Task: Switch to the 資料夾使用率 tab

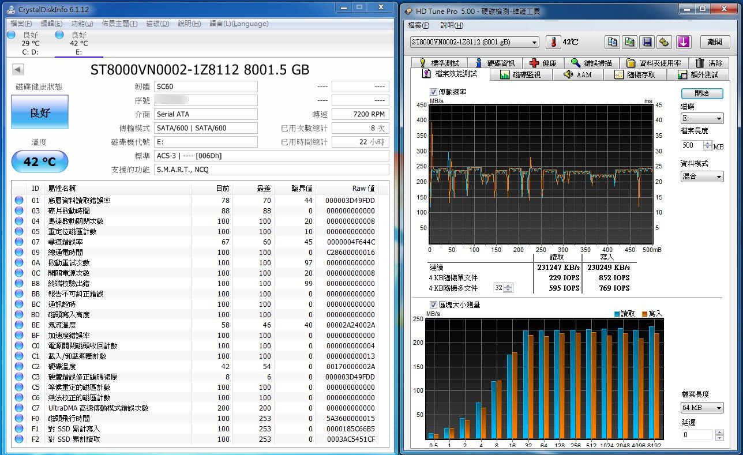Action: (x=654, y=63)
